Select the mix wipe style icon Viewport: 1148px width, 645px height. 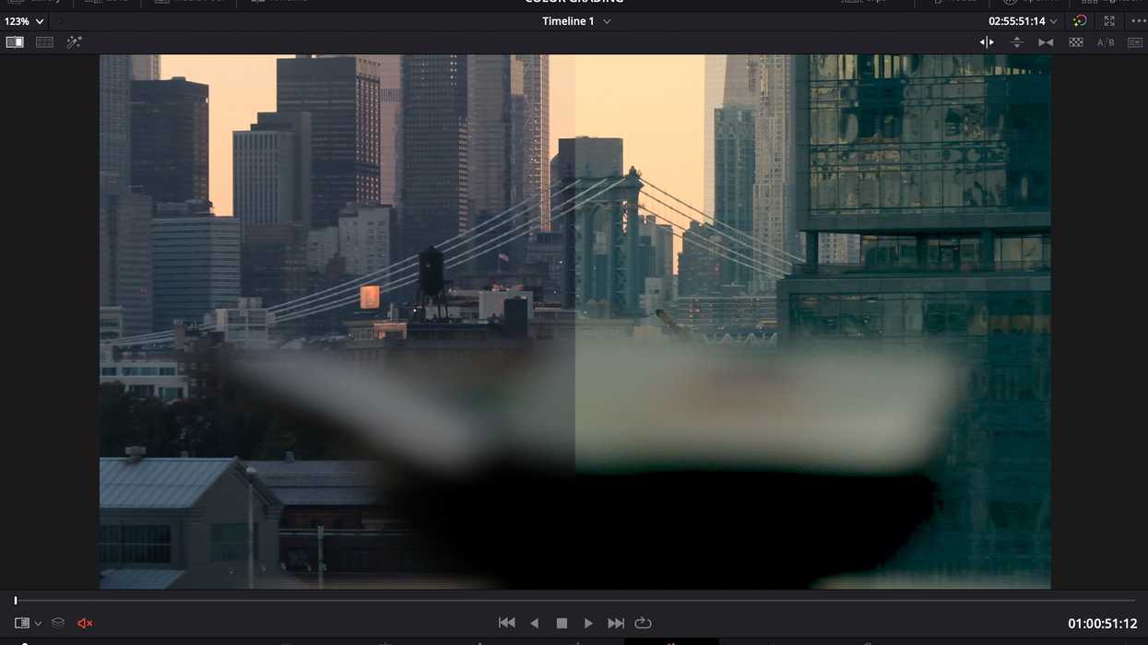point(1046,42)
